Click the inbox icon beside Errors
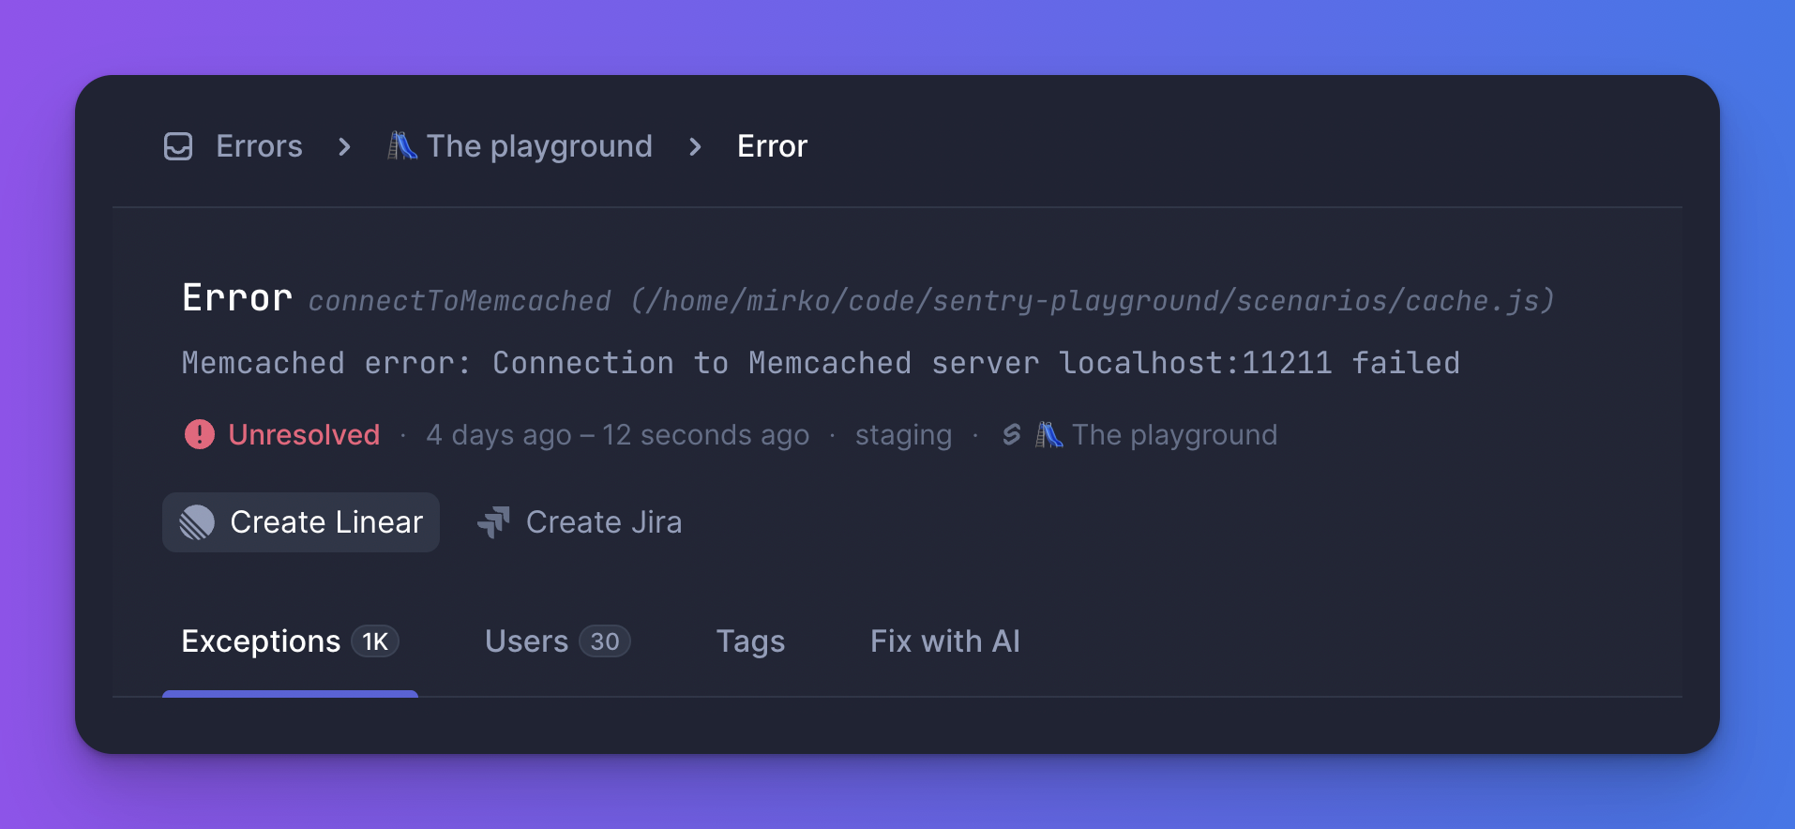This screenshot has width=1795, height=829. pyautogui.click(x=178, y=146)
